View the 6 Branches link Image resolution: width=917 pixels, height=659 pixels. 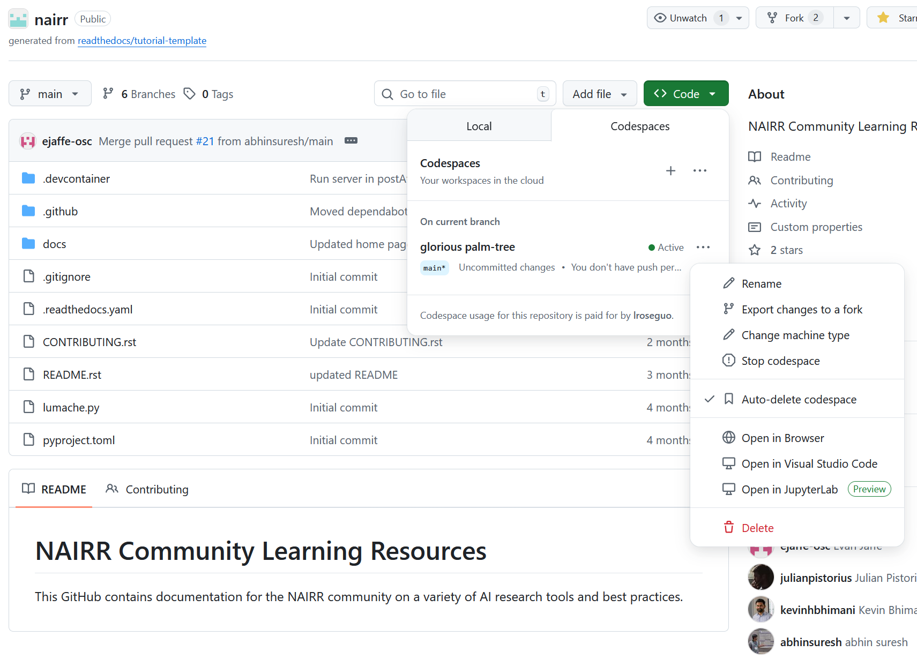(139, 94)
